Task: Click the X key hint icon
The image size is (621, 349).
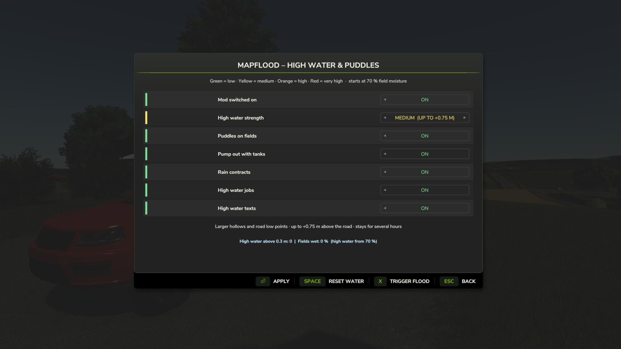Action: coord(380,281)
